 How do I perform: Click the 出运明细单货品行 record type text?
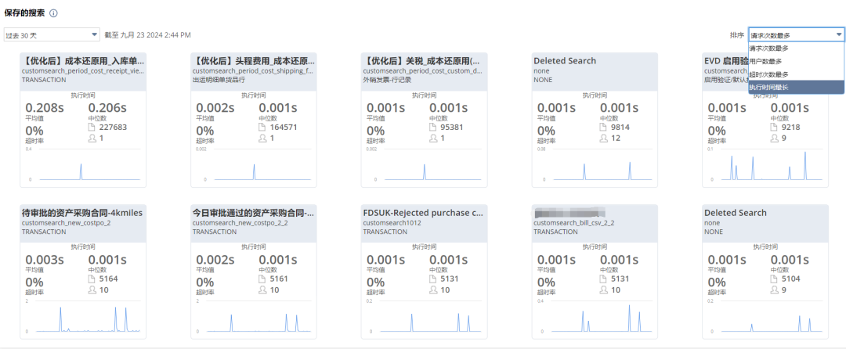point(219,80)
